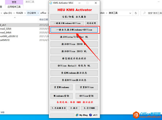The width and height of the screenshot is (162, 120).
Task: Select the file row ending S_v4.1
Action: (24, 25)
